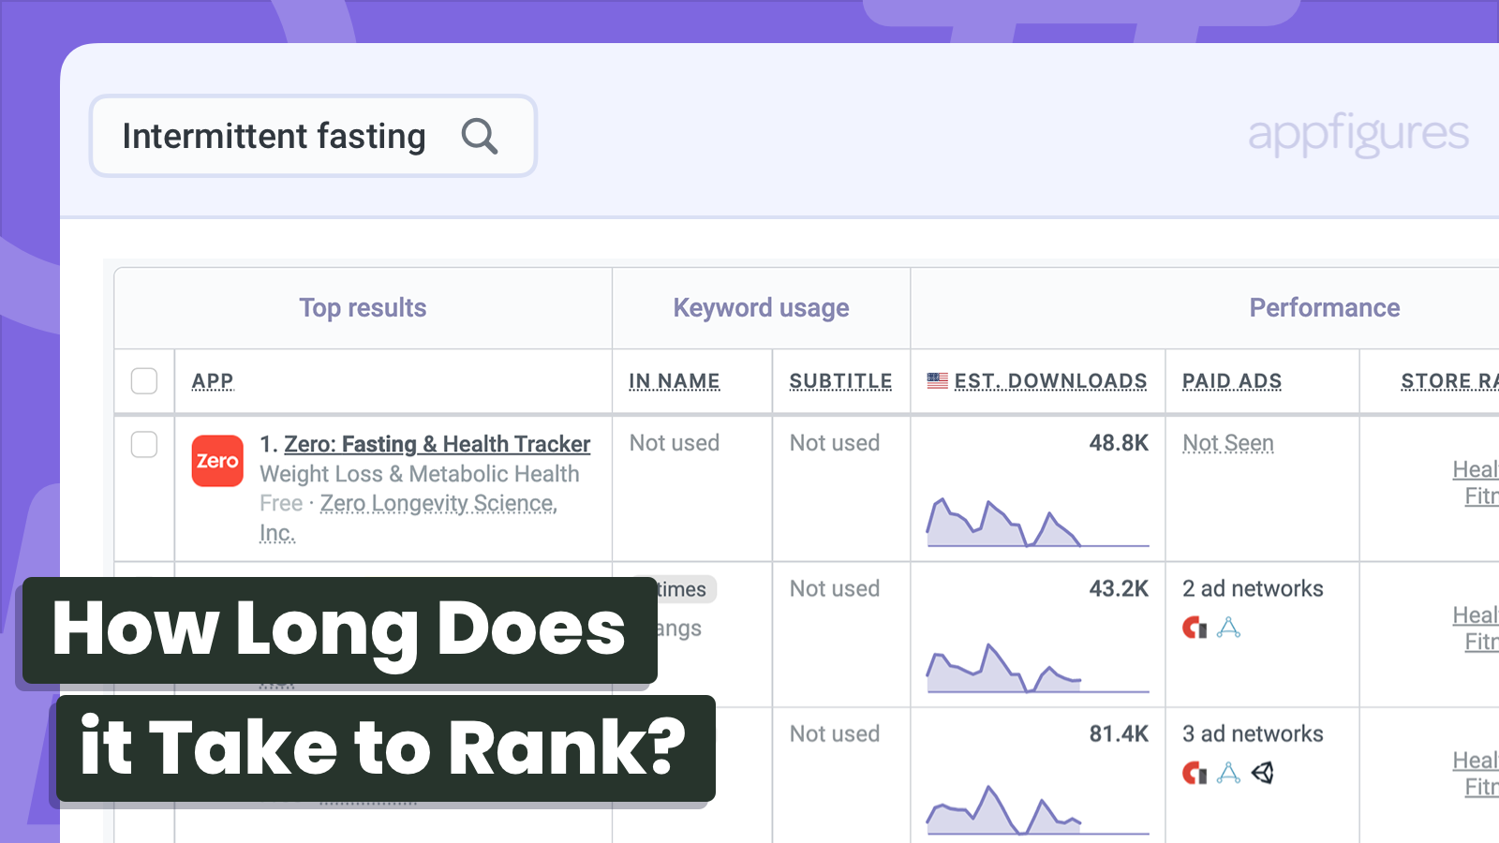Click the 43.2K downloads sparkline chart
The width and height of the screenshot is (1499, 843).
point(1037,668)
